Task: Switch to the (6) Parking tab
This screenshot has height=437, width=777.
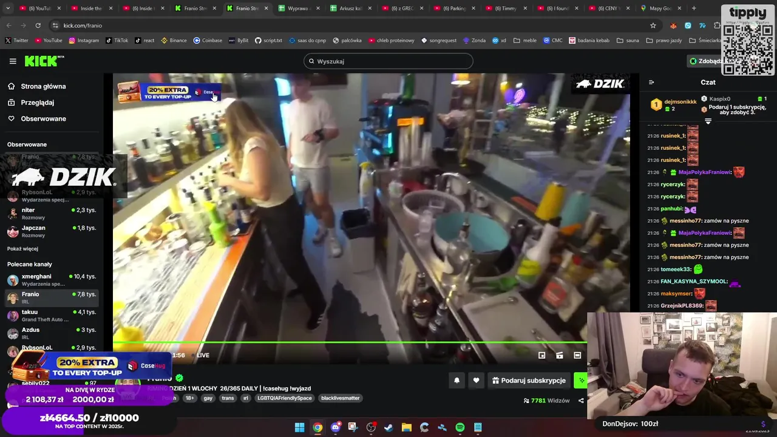Action: pyautogui.click(x=454, y=8)
